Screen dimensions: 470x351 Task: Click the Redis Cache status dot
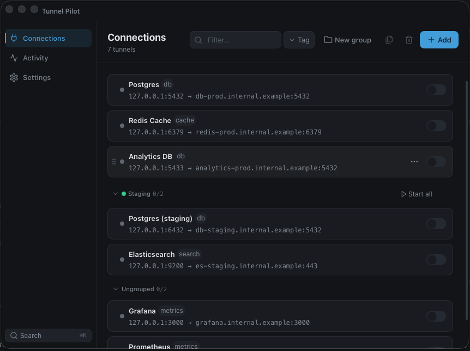(x=122, y=126)
